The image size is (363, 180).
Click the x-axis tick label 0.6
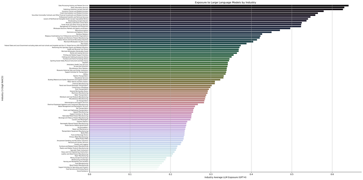[332, 174]
